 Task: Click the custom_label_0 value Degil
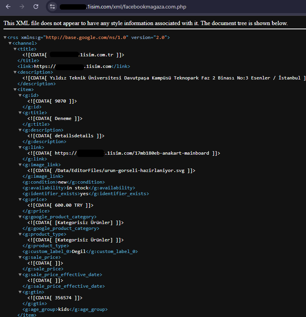[79, 251]
